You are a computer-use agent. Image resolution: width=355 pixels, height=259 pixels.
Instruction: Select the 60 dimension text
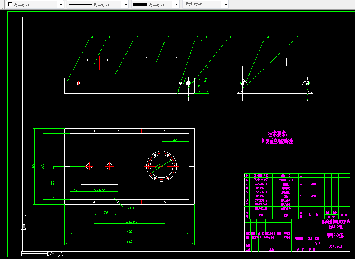pos(76,190)
